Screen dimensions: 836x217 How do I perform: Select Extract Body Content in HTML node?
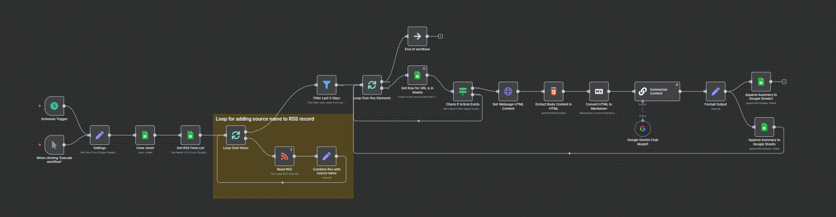click(x=553, y=91)
